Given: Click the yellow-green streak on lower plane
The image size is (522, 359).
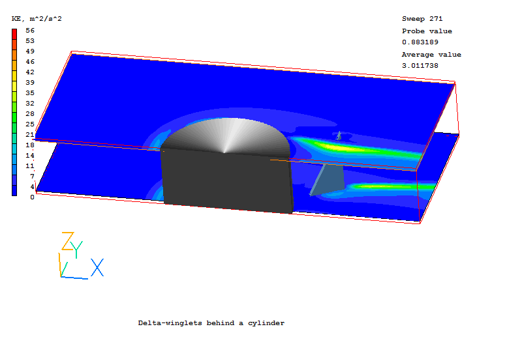Looking at the screenshot, I should 391,186.
